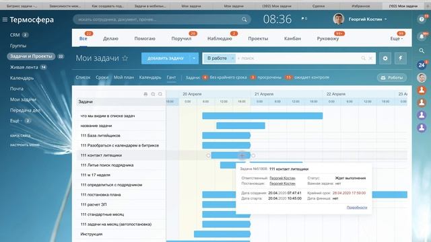The height and width of the screenshot is (242, 431).
Task: Select task row Инструкция
Action: (121, 234)
